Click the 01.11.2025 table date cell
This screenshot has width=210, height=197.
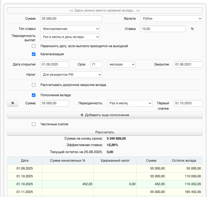pos(25,192)
